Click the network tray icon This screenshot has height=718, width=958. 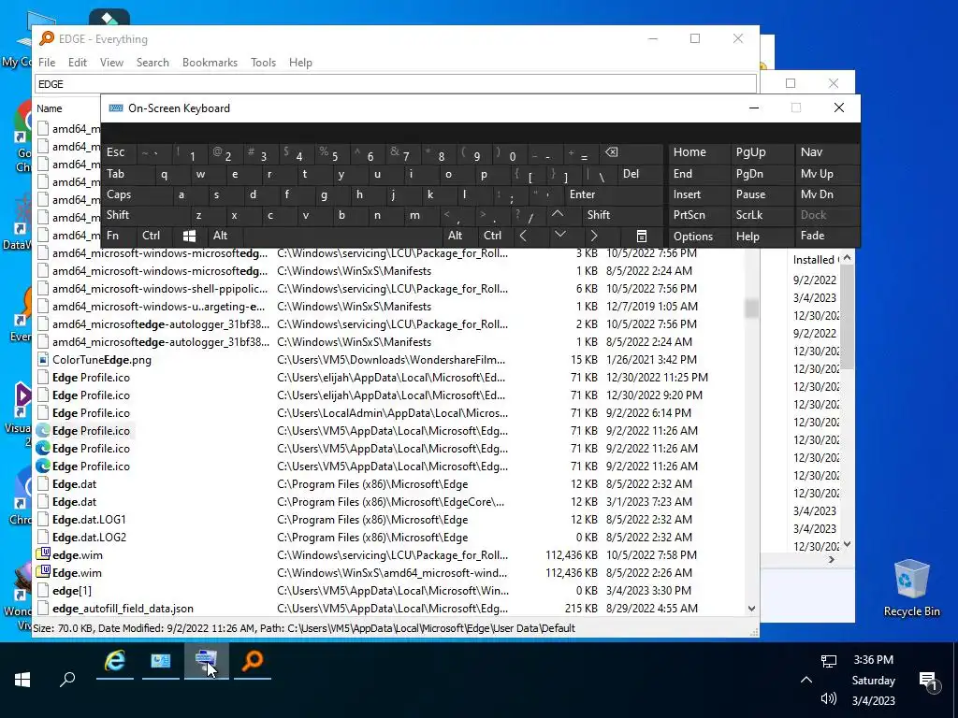point(829,661)
